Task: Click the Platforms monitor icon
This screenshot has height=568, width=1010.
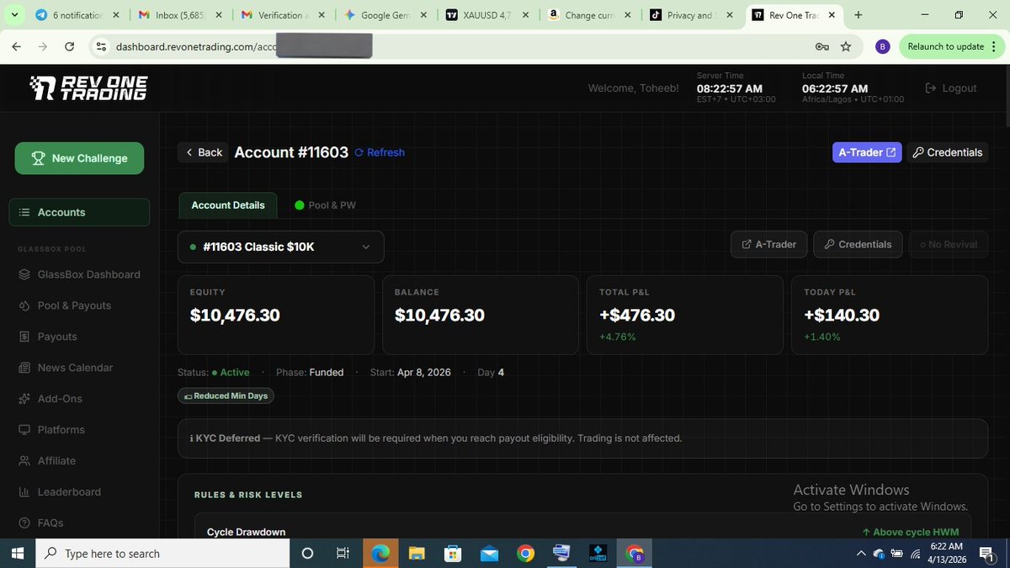Action: [24, 430]
